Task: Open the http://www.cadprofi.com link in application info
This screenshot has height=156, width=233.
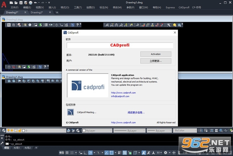Action: click(x=123, y=93)
